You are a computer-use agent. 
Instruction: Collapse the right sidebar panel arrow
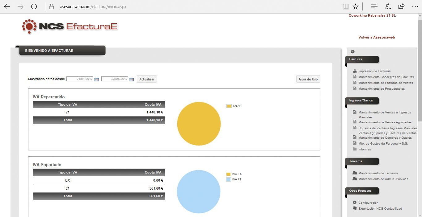click(352, 52)
